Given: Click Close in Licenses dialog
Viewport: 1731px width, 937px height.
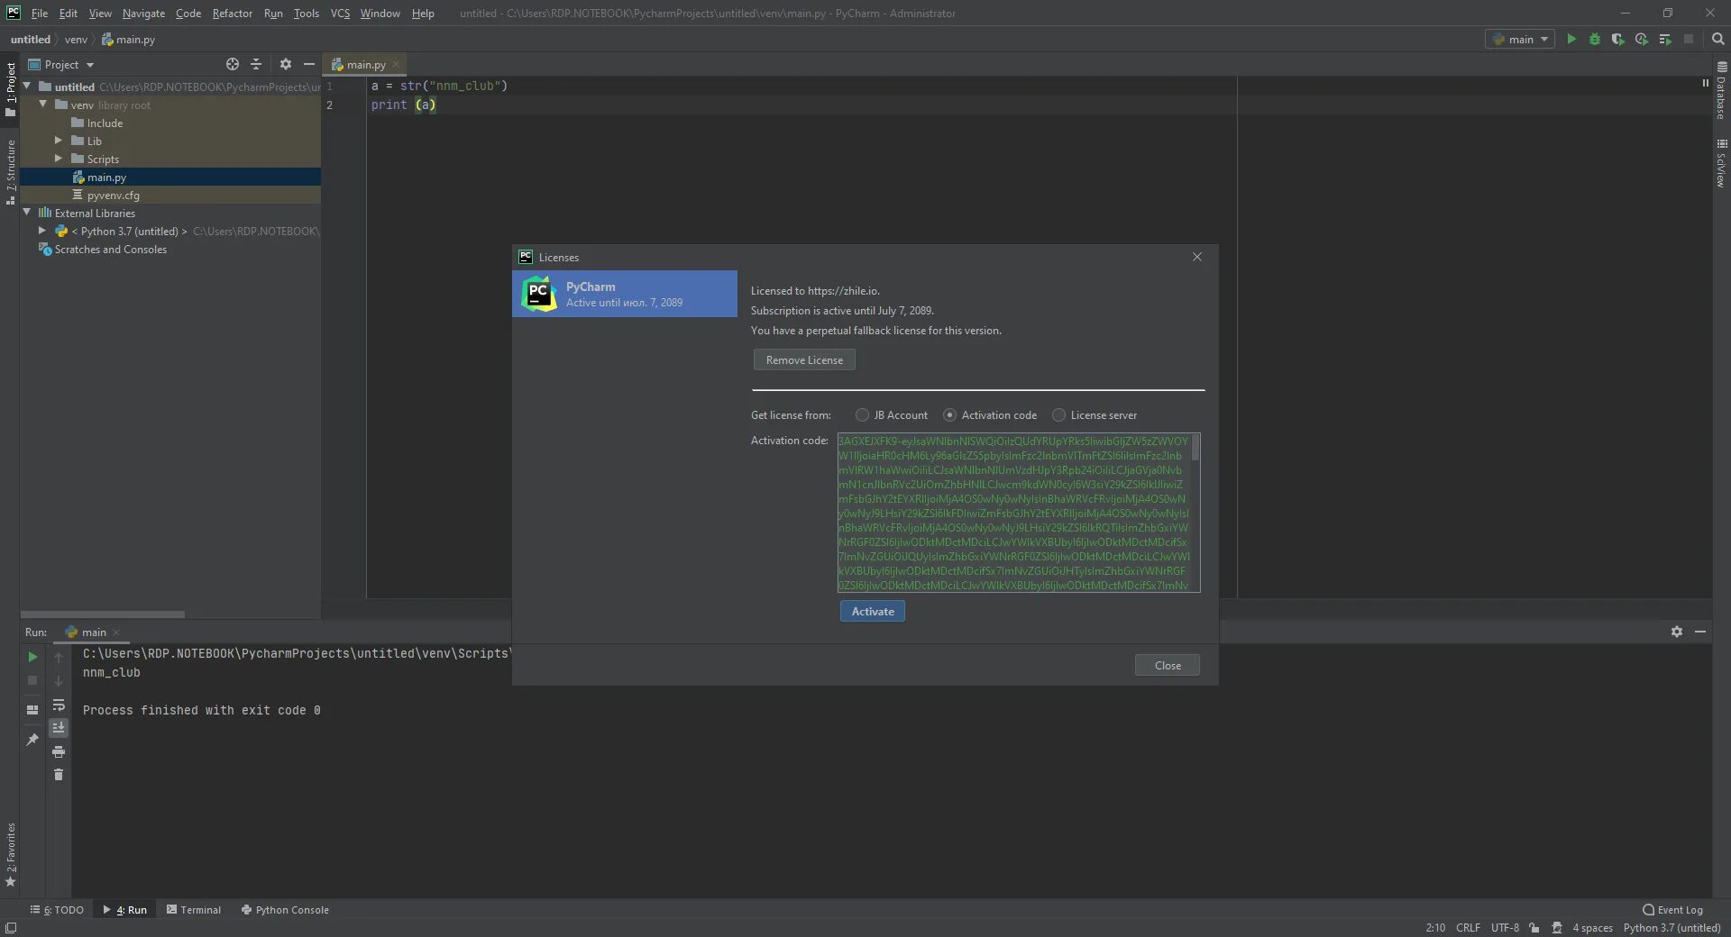Looking at the screenshot, I should (x=1168, y=665).
